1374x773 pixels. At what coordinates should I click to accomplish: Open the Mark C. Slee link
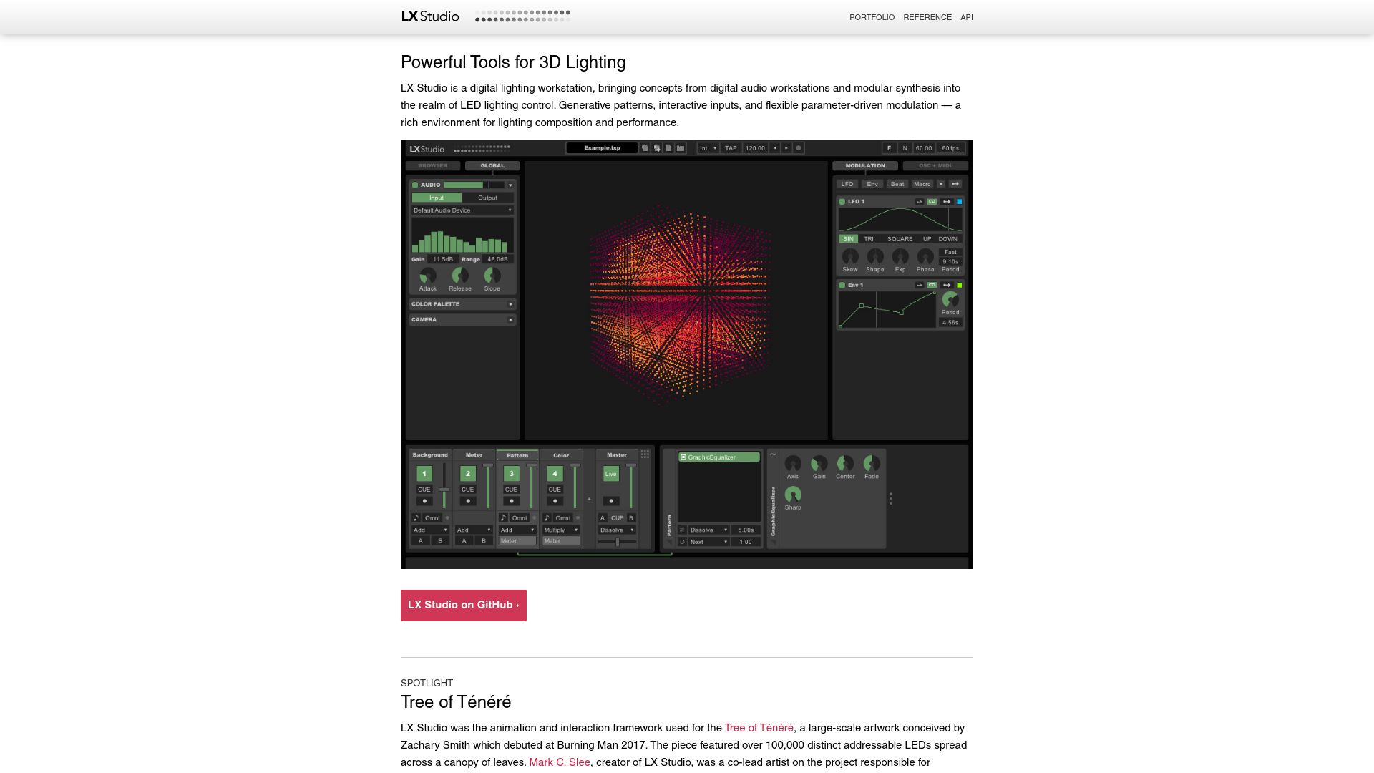(x=560, y=762)
